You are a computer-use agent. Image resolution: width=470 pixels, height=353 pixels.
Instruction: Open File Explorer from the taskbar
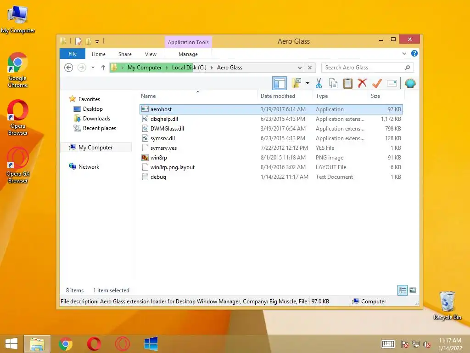pyautogui.click(x=37, y=344)
